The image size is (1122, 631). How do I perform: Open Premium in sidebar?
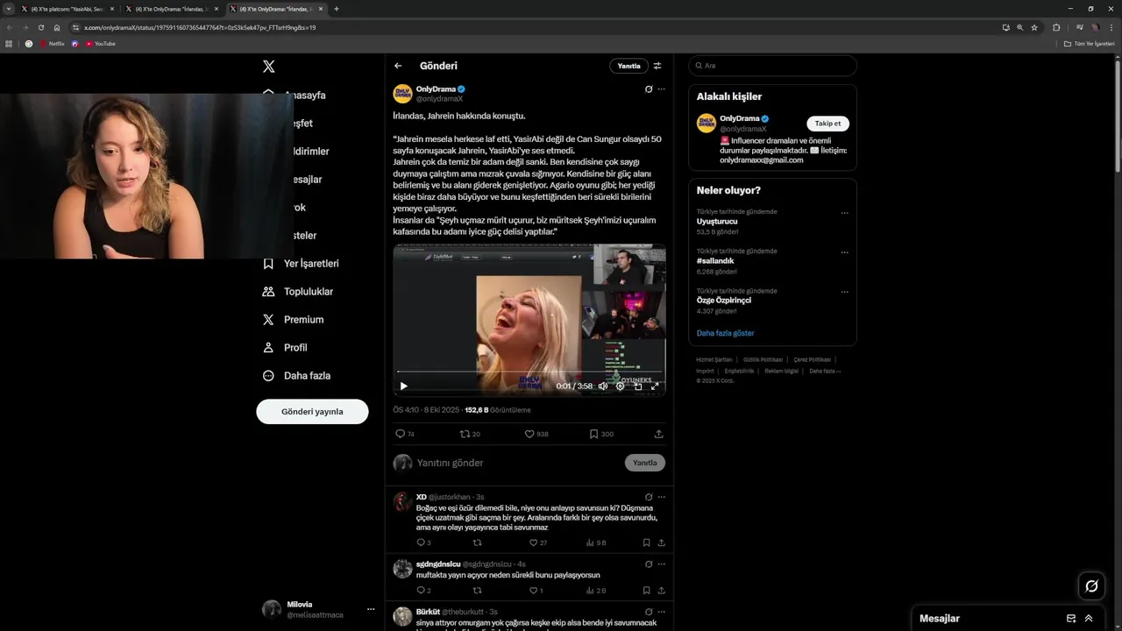point(294,320)
